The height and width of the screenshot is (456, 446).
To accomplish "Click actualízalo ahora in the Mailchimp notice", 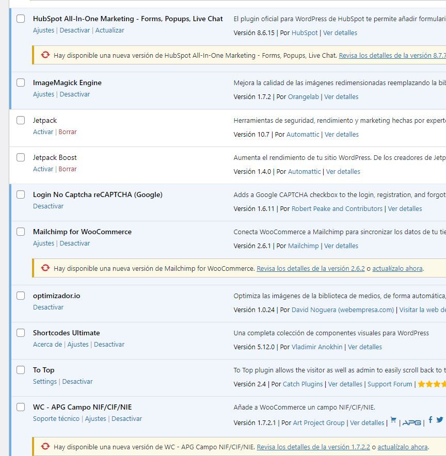I will [397, 268].
